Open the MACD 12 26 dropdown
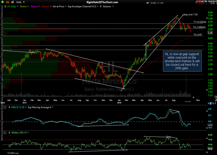217x155 pixels. point(26,107)
